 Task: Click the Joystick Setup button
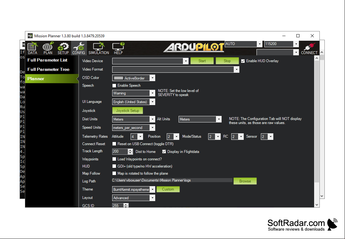click(127, 111)
